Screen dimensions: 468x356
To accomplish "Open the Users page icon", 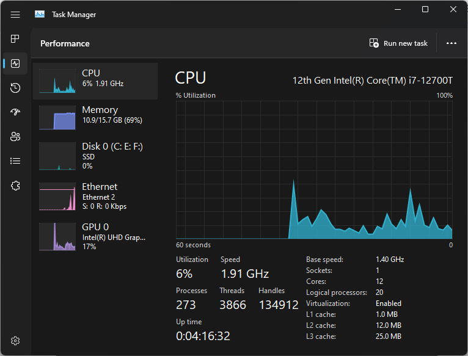I will point(15,137).
